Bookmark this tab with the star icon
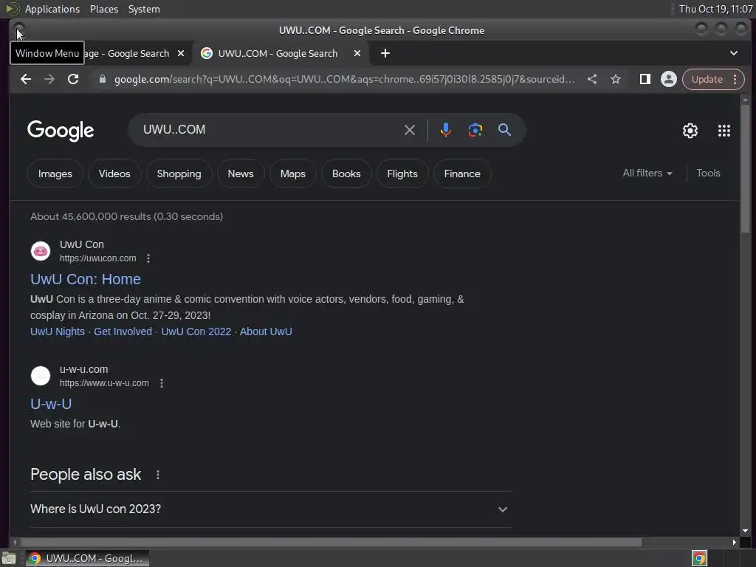Image resolution: width=756 pixels, height=567 pixels. [615, 79]
